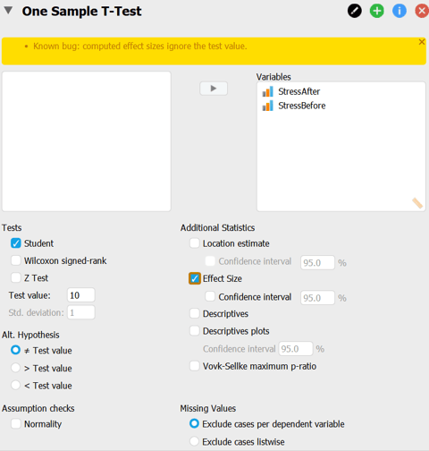Select StressAfter in the Variables list
The image size is (429, 451).
tap(299, 91)
